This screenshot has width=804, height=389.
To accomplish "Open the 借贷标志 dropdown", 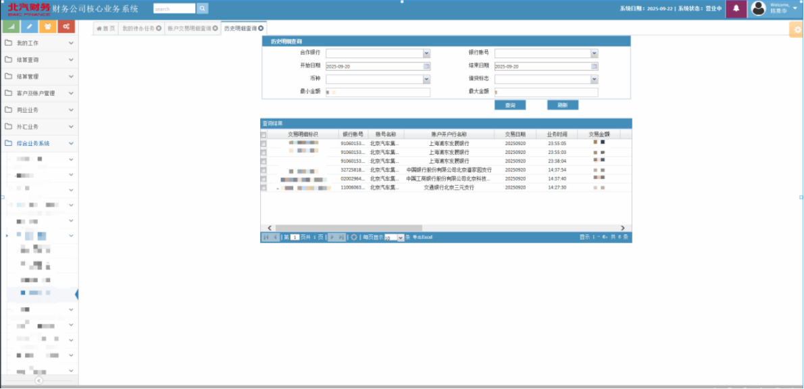I will (595, 79).
